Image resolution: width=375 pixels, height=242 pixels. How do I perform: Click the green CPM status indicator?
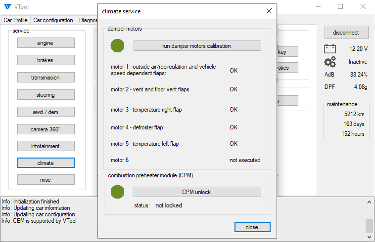click(117, 192)
